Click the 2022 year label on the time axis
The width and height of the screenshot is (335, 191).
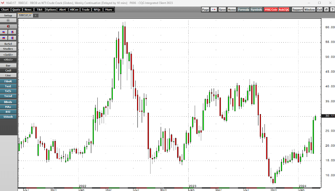click(x=82, y=186)
